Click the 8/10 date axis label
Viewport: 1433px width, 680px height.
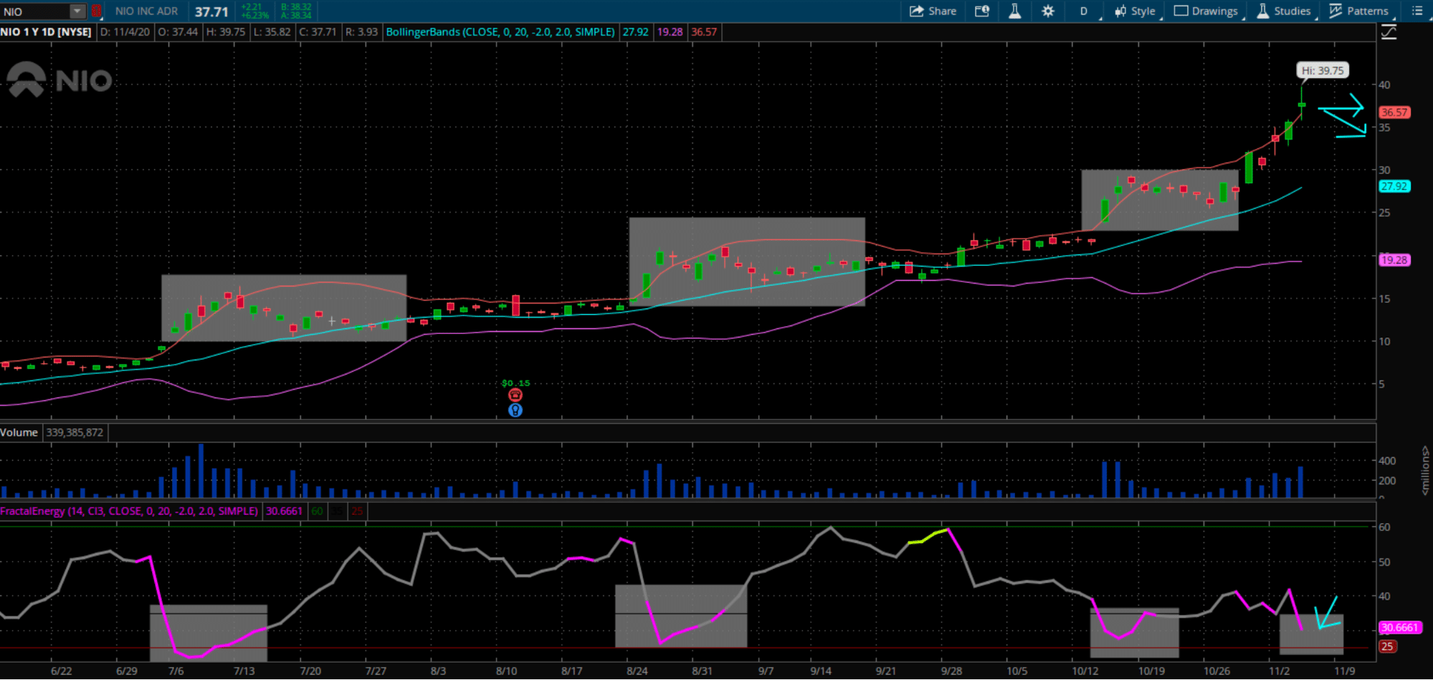(506, 671)
